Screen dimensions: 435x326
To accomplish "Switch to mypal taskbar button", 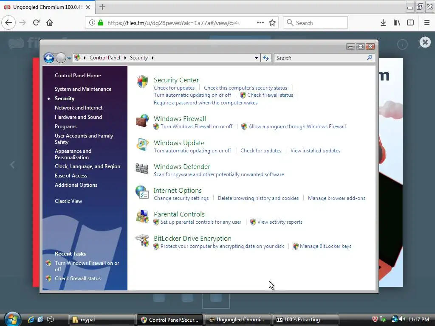I will [x=102, y=320].
